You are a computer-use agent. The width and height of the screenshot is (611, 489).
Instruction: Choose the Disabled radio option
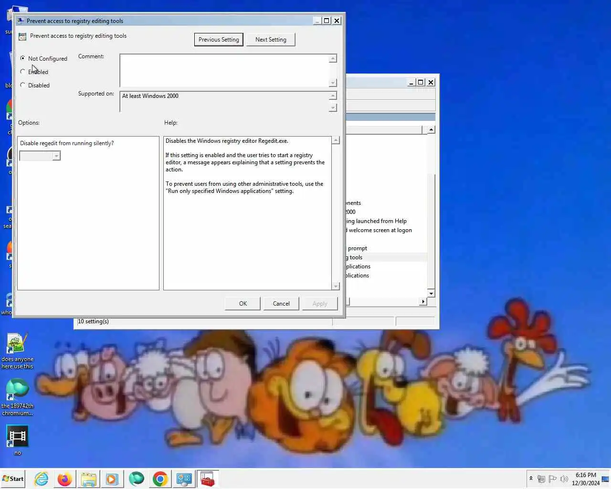[x=23, y=85]
